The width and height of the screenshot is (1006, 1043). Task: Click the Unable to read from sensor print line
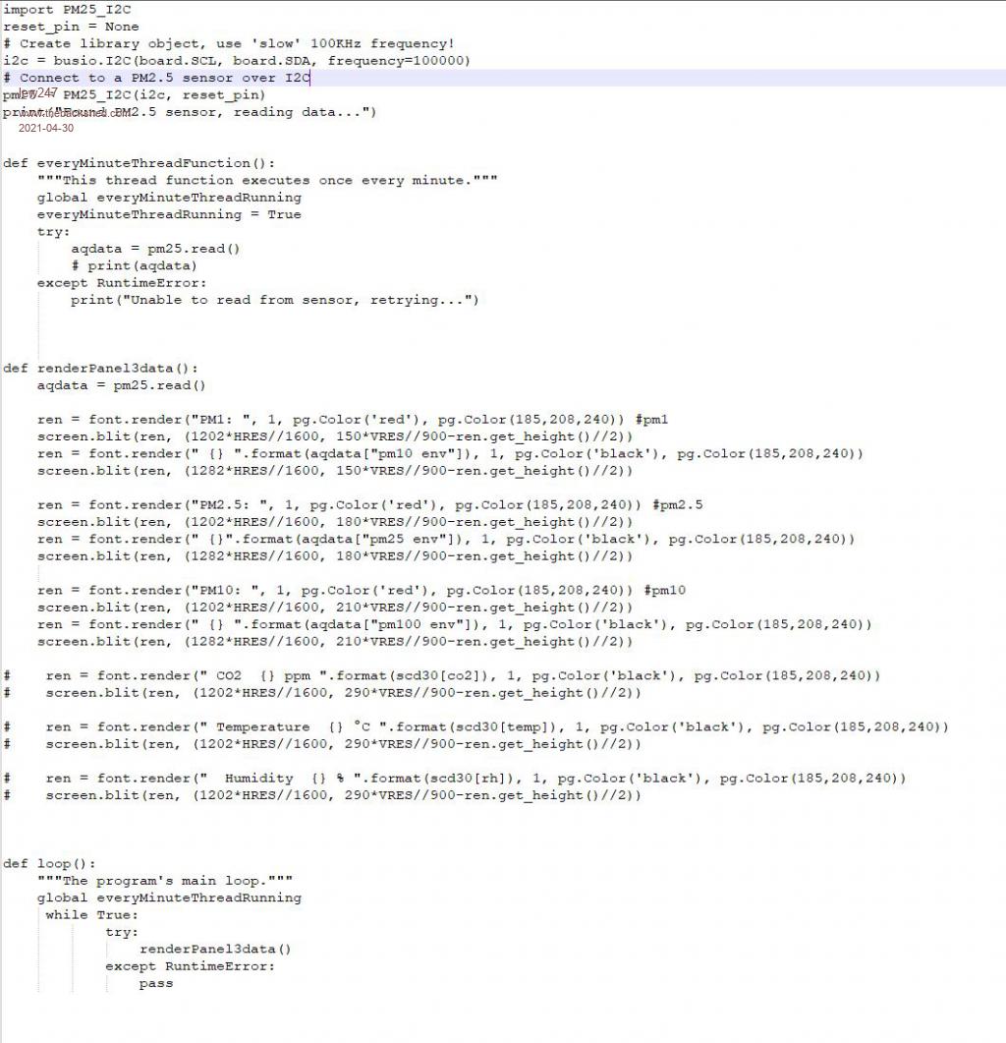tap(274, 300)
